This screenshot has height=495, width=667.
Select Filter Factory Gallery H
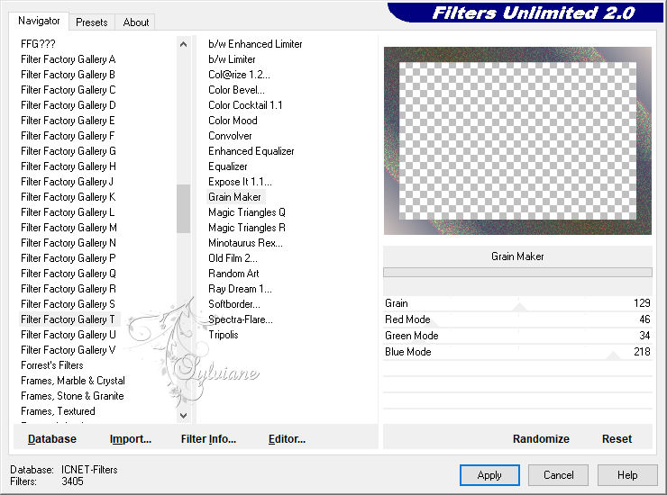coord(69,166)
